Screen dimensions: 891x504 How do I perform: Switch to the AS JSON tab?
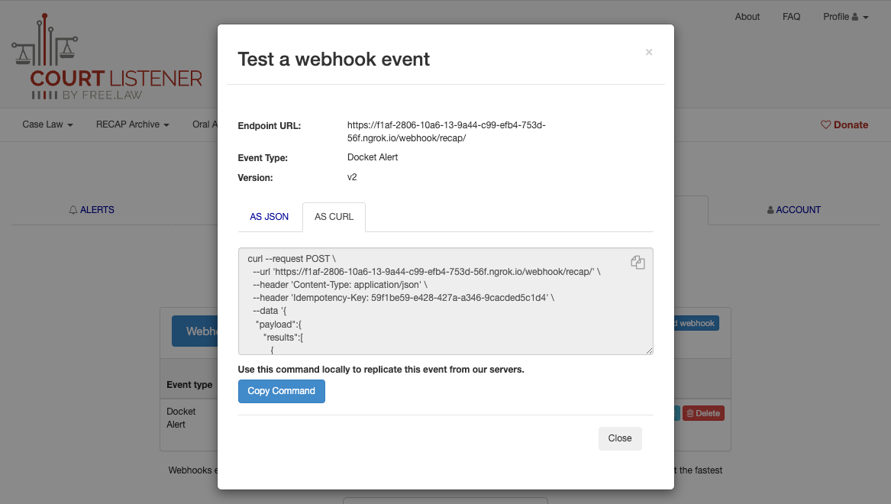[x=269, y=217]
